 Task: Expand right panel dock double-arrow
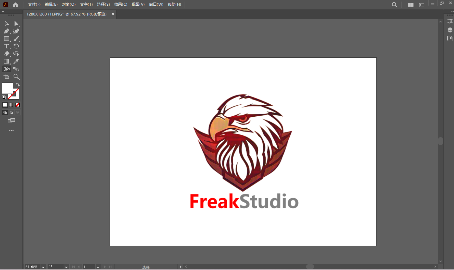(452, 12)
